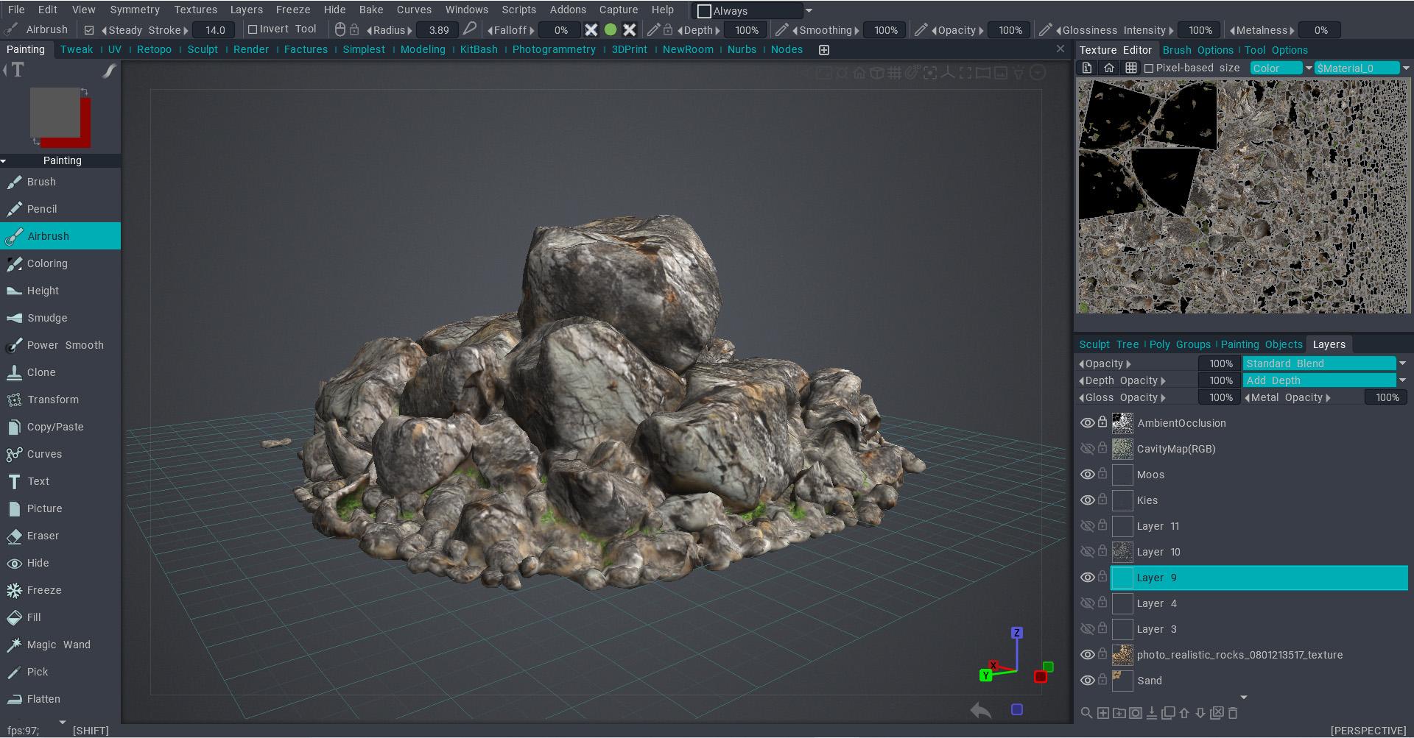Choose the Magic Wand tool
Screen dimensions: 1414x738
coord(58,645)
